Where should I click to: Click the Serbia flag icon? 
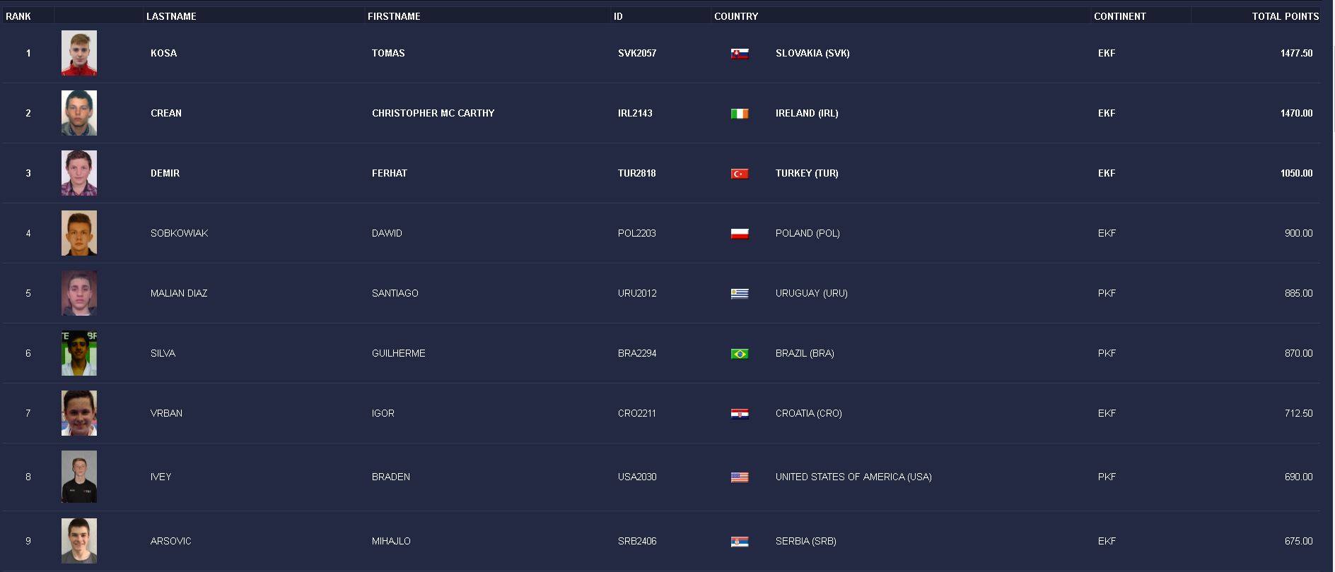(740, 542)
